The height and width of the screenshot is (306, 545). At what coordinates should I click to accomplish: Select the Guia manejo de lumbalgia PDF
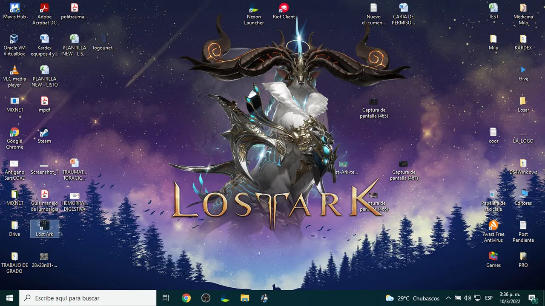44,200
